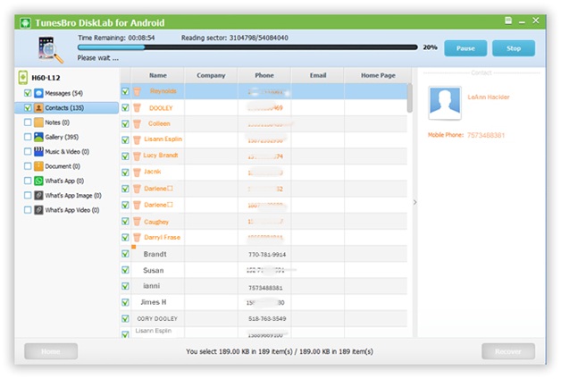Toggle checkbox for the DOOLEY contact row
The height and width of the screenshot is (379, 561).
pyautogui.click(x=125, y=107)
